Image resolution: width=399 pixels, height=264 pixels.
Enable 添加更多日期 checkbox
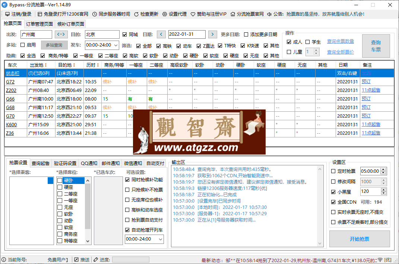coord(246,35)
